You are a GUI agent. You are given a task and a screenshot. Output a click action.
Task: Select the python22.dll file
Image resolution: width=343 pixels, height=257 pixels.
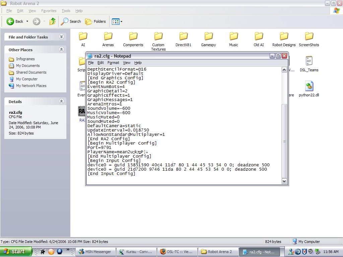(309, 89)
